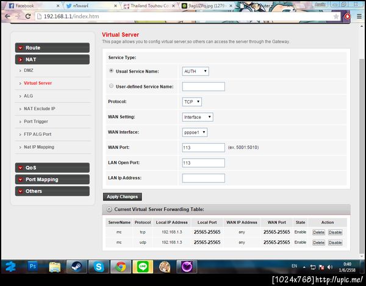Select User-defined Service Name radio button
Screen dimensions: 366x286
point(112,86)
